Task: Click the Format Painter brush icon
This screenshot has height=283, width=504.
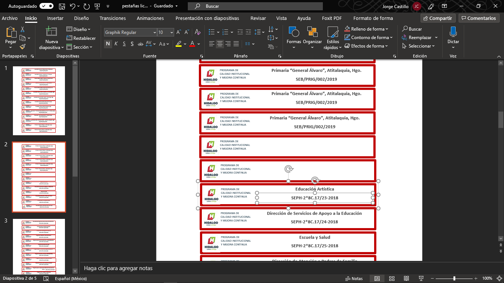Action: tap(23, 47)
